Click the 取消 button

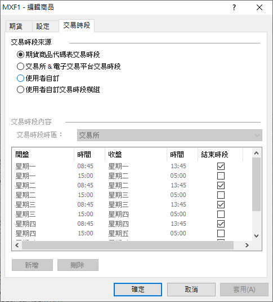[191, 290]
